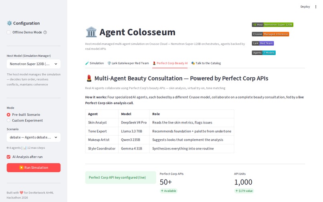The image size is (323, 202).
Task: Click the Offline Demo Mode help icon
Action: (x=45, y=32)
